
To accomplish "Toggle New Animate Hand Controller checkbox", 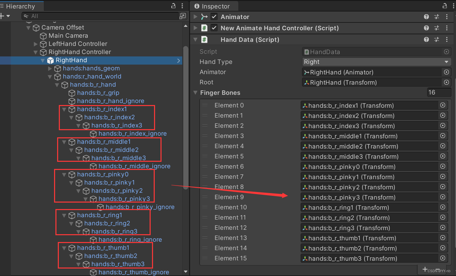I will pos(214,28).
